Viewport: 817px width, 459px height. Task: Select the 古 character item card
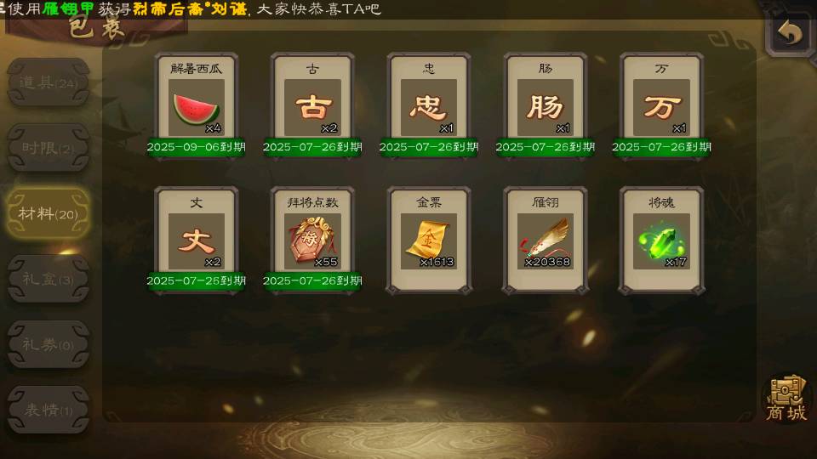(312, 107)
